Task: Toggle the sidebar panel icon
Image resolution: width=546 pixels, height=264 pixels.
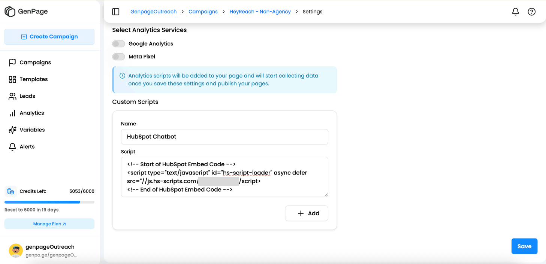Action: [x=116, y=12]
